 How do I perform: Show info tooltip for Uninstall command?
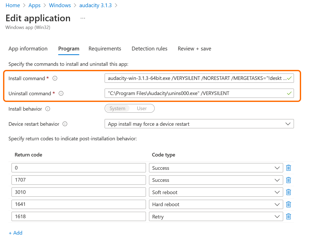pos(61,93)
